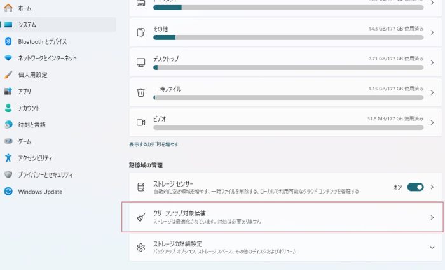
Task: Click the 一時ファイル trash can icon
Action: (140, 92)
